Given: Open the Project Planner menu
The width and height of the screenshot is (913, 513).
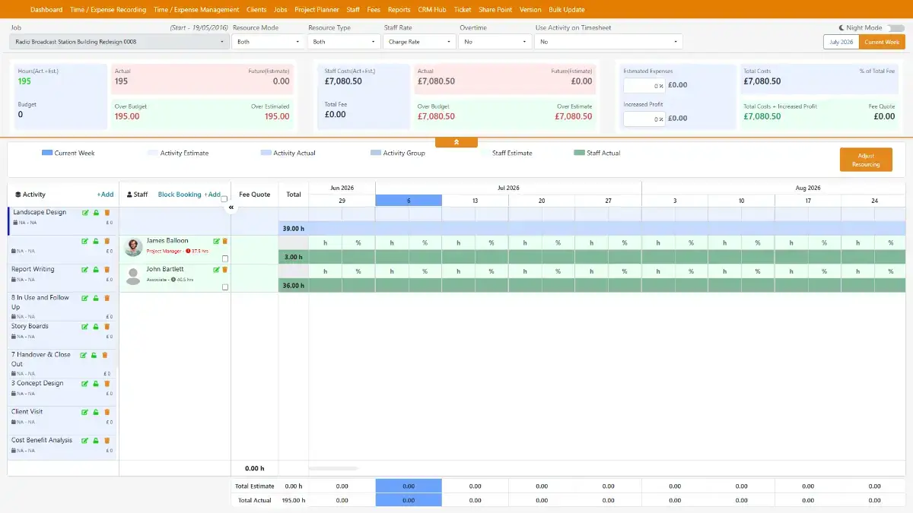Looking at the screenshot, I should click(x=317, y=10).
